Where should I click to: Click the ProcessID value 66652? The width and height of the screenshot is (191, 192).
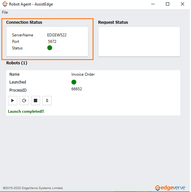click(x=77, y=89)
